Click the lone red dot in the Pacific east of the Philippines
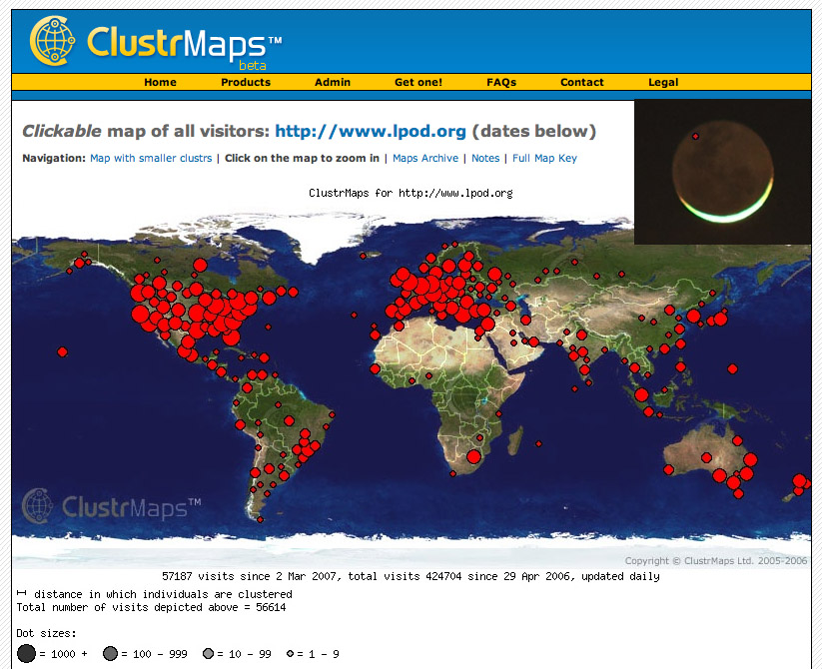 tap(732, 369)
